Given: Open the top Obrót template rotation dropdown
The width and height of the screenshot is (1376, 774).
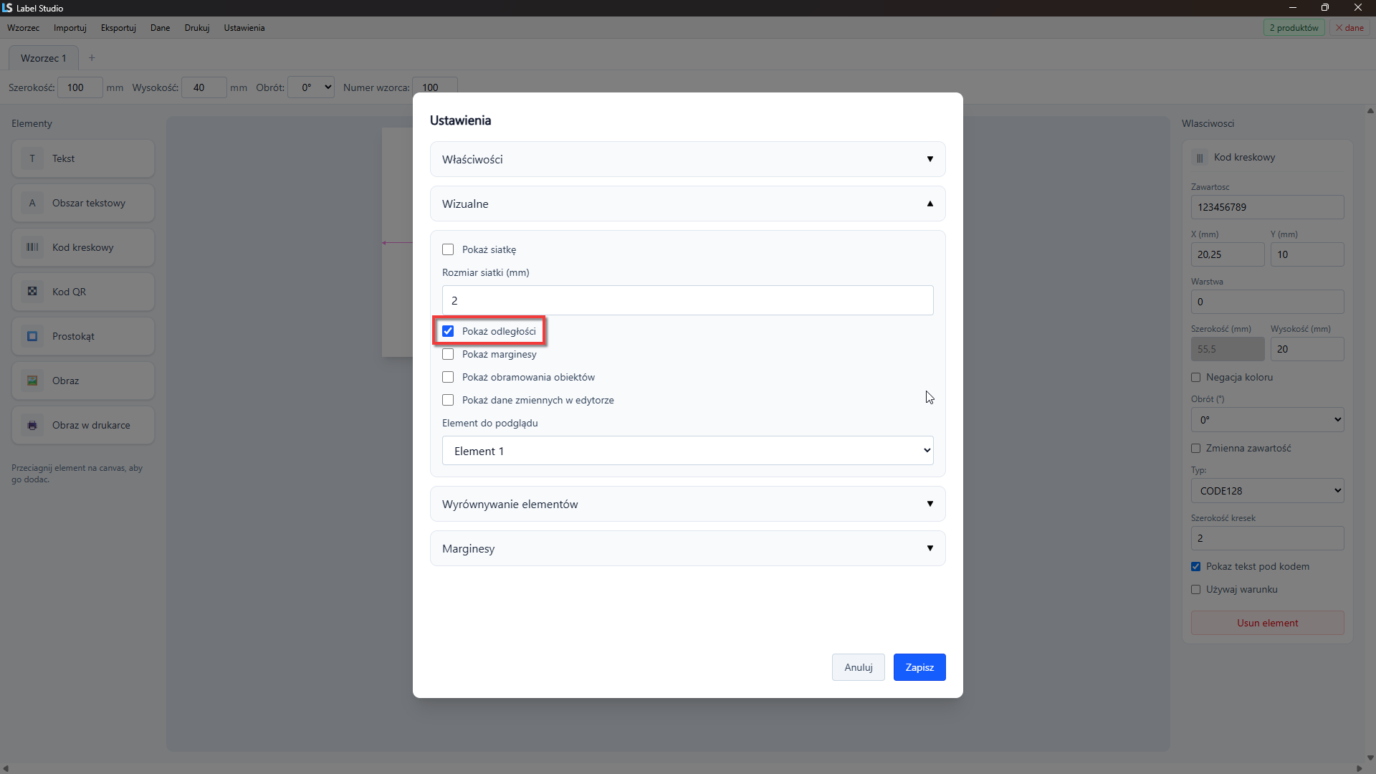Looking at the screenshot, I should (311, 87).
